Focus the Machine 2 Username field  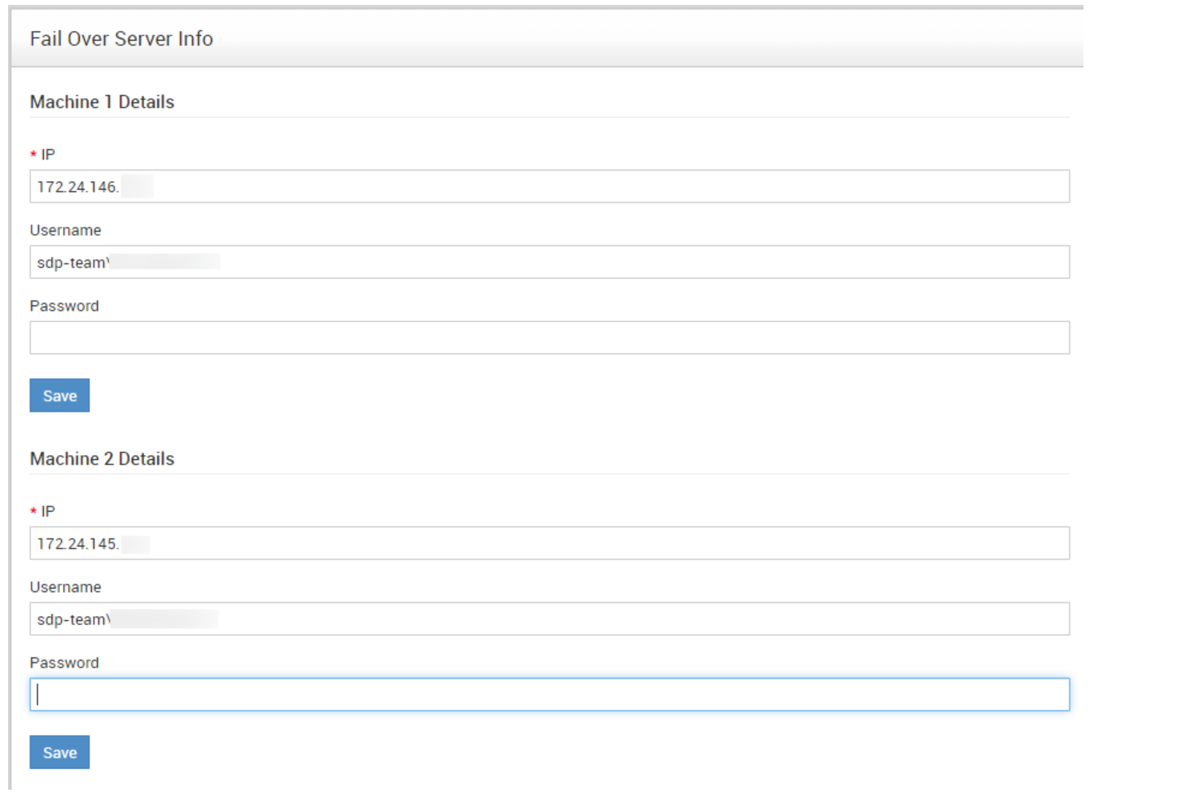[x=549, y=619]
